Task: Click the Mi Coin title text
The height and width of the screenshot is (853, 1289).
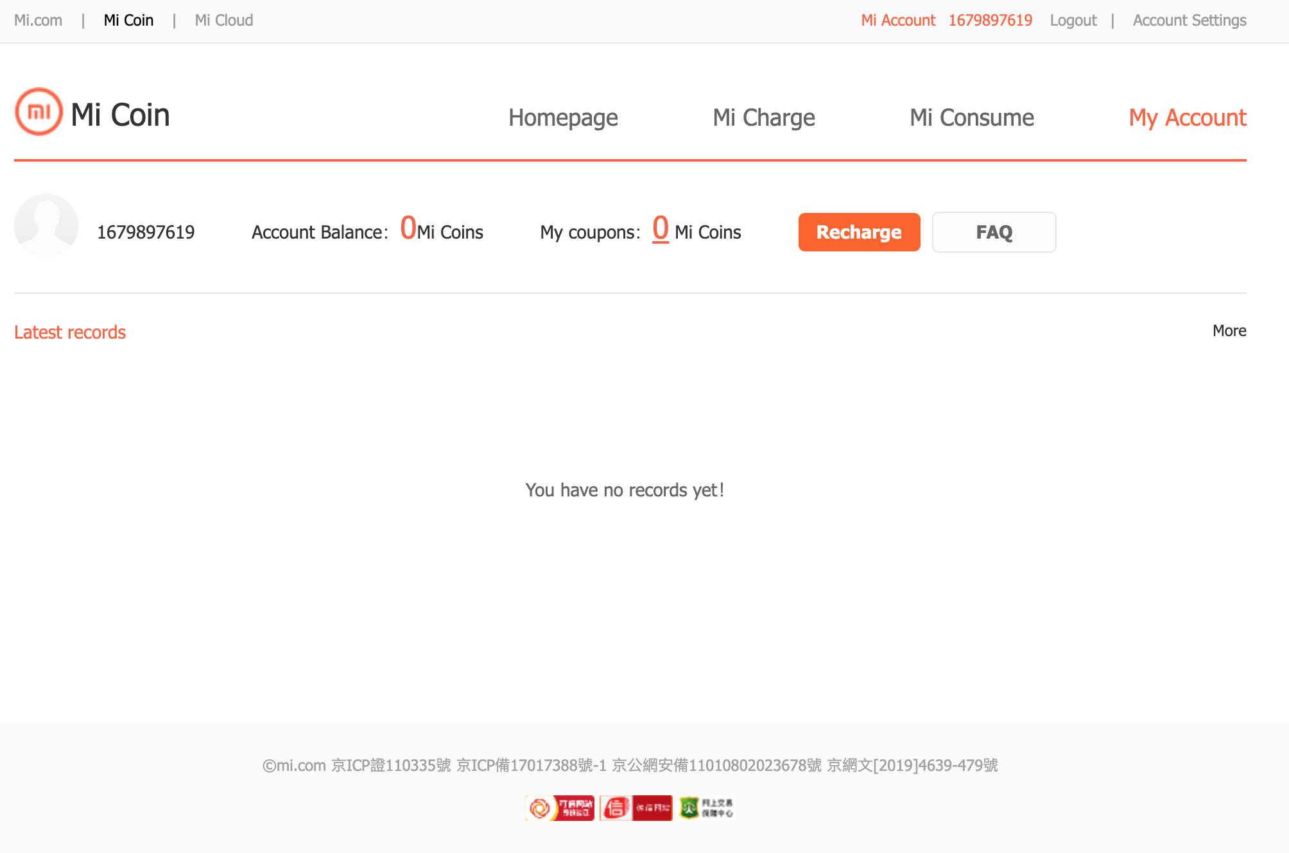Action: click(120, 115)
